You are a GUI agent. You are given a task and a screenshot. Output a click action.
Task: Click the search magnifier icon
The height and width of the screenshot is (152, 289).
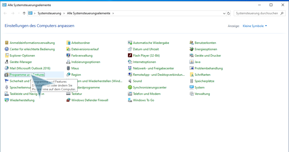282,13
